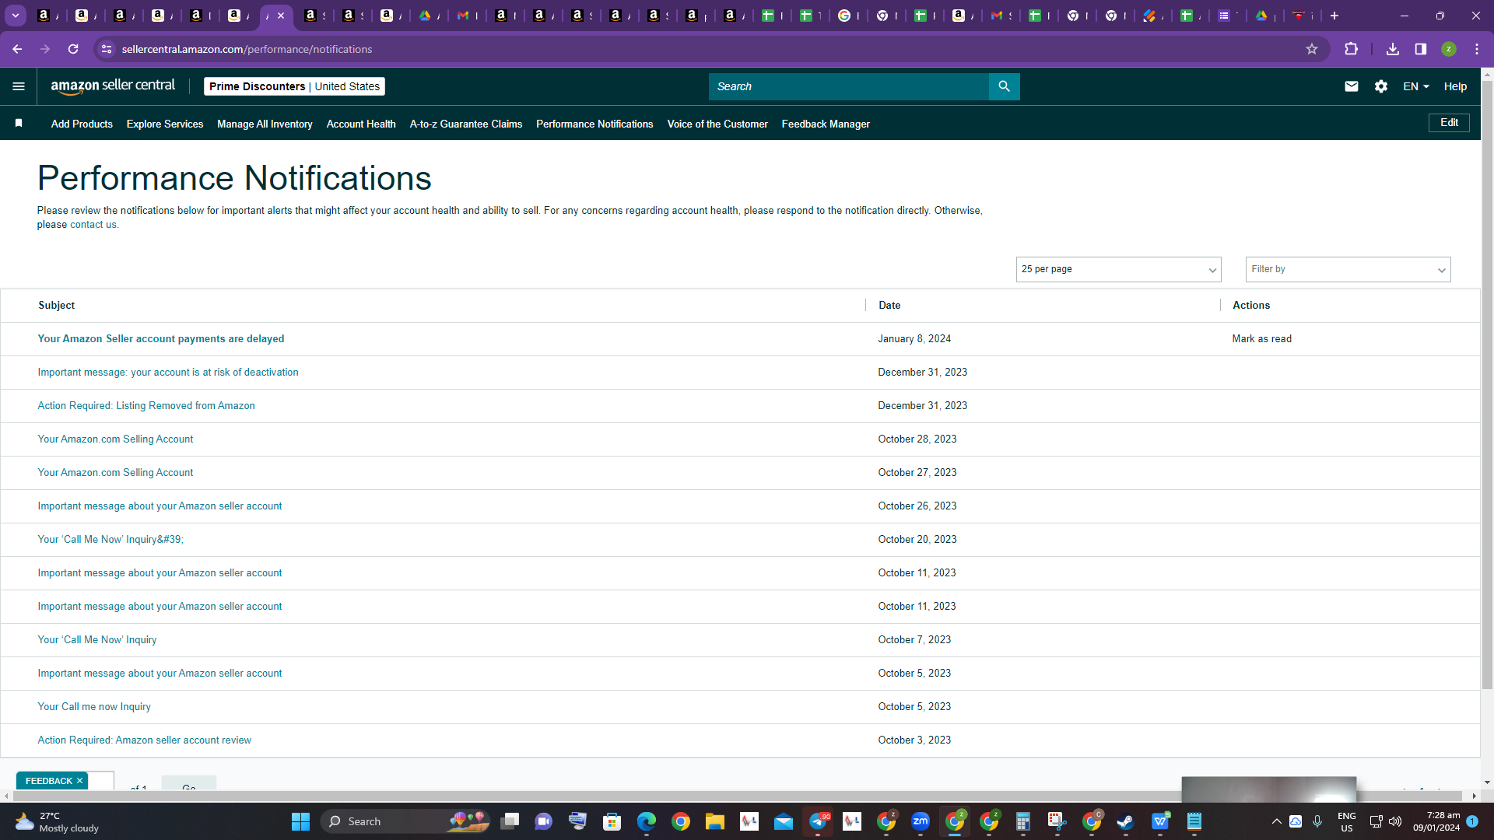
Task: Click the browser address bar URL
Action: click(247, 49)
